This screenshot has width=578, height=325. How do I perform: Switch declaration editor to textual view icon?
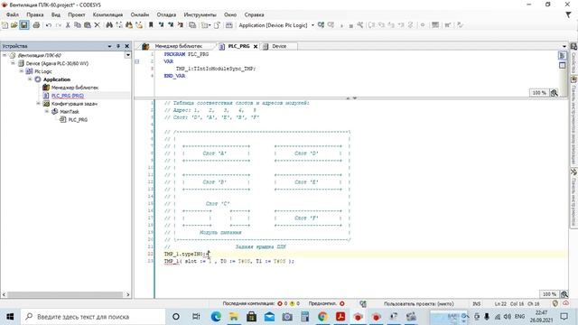[562, 56]
